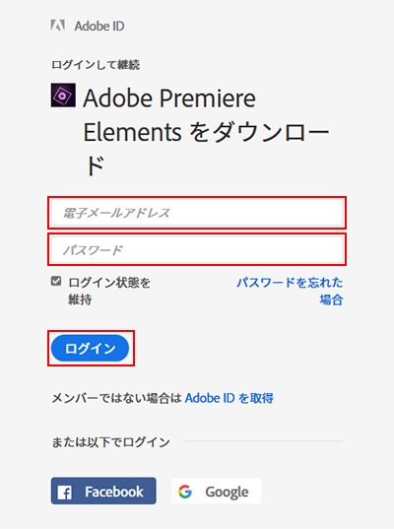The image size is (394, 529).
Task: Sign in with the Facebook button
Action: (103, 492)
